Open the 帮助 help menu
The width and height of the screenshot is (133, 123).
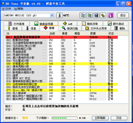(19, 9)
